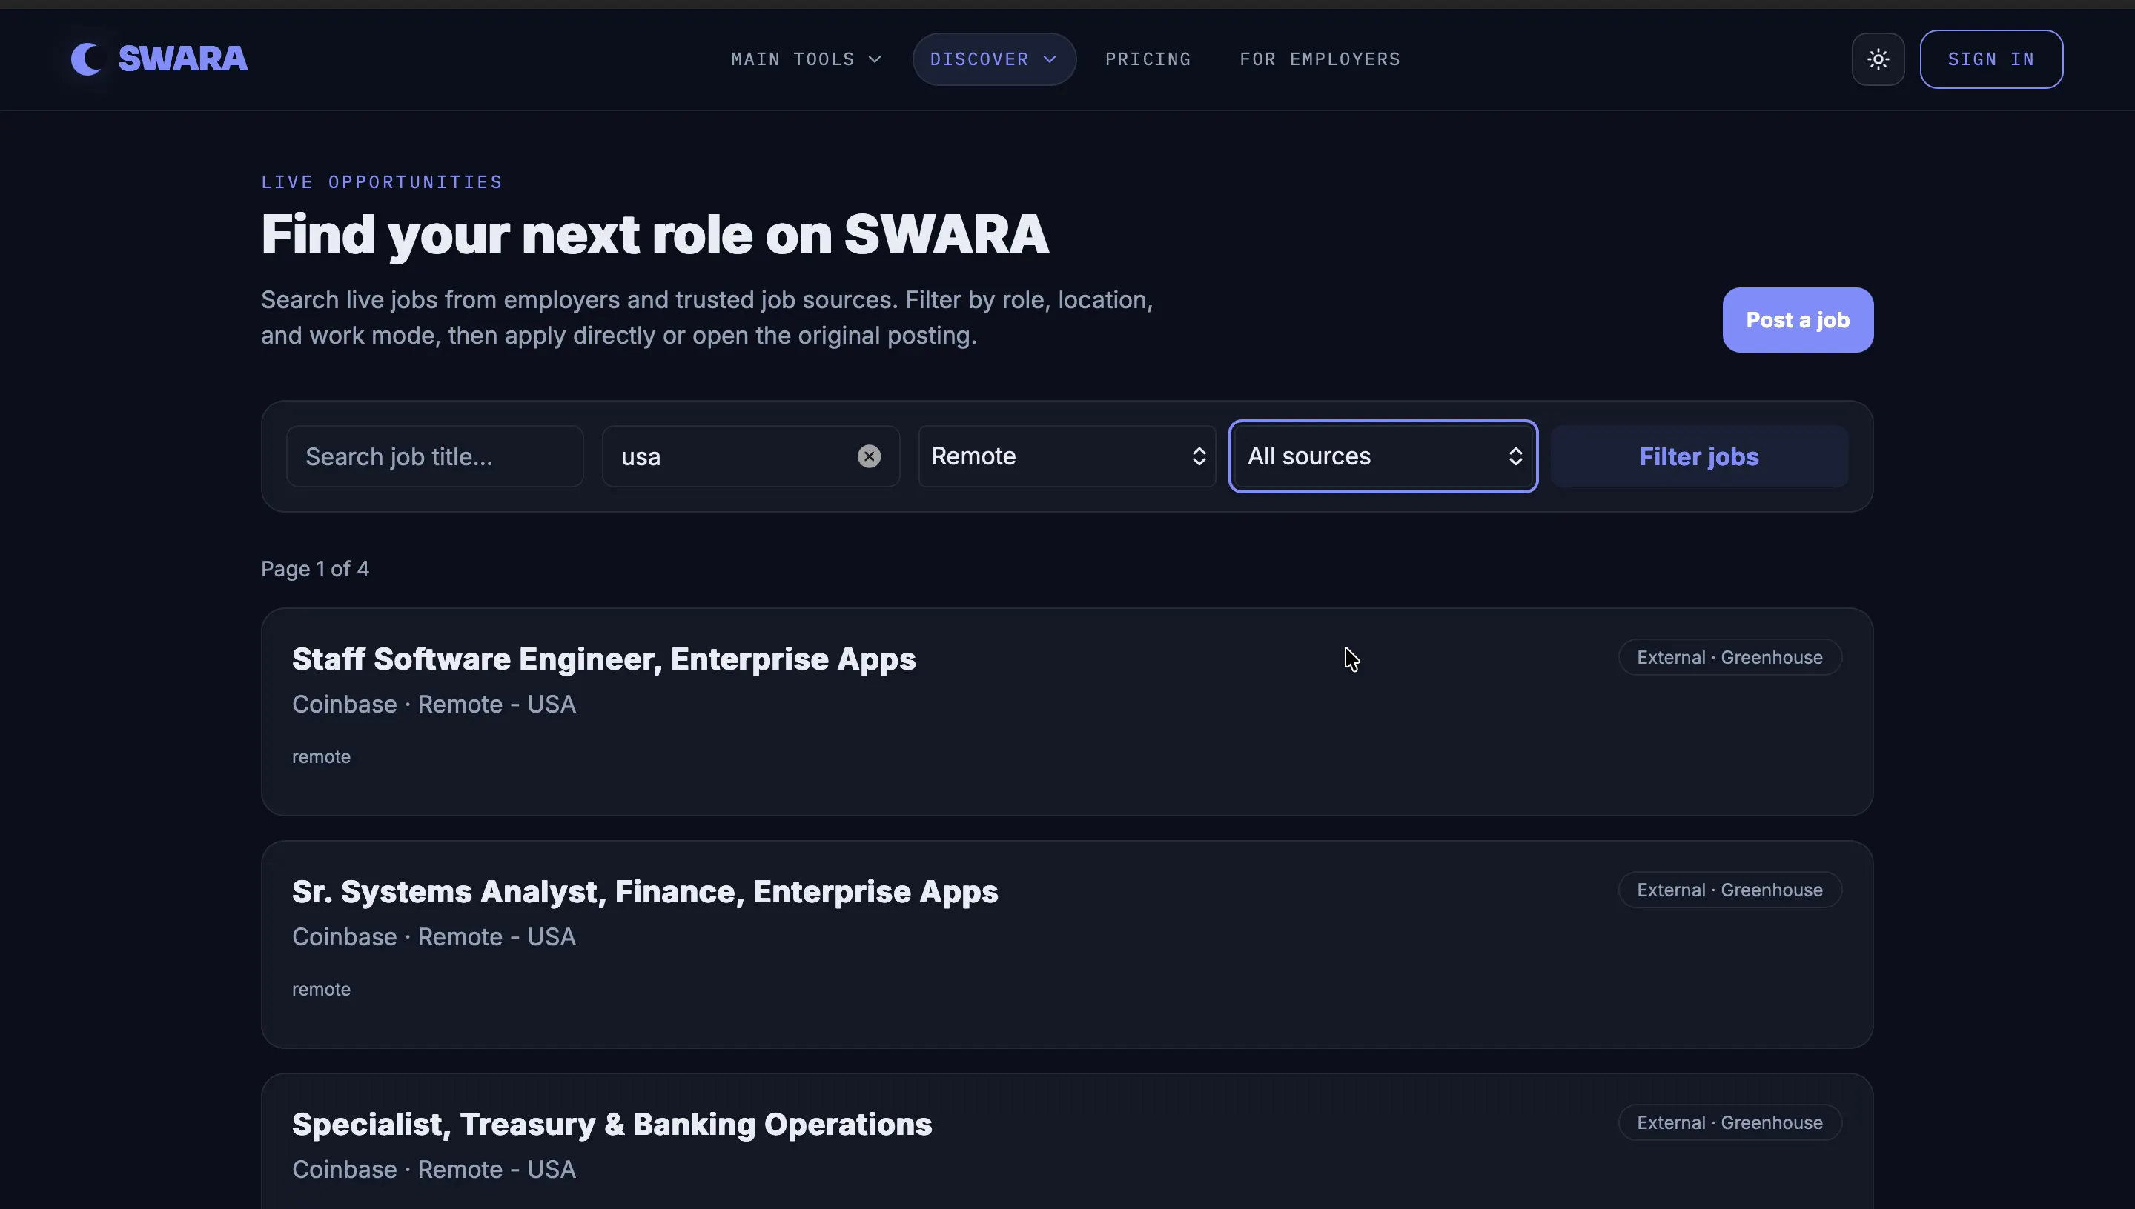Expand the Discover navigation menu
The width and height of the screenshot is (2135, 1209).
[x=993, y=59]
